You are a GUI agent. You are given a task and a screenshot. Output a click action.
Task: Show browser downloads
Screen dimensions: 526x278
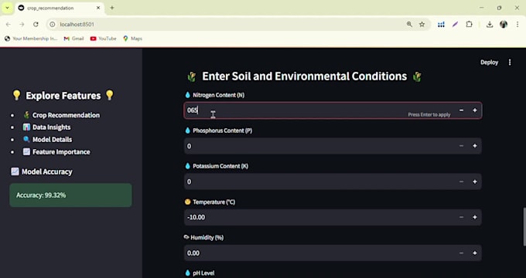(490, 25)
